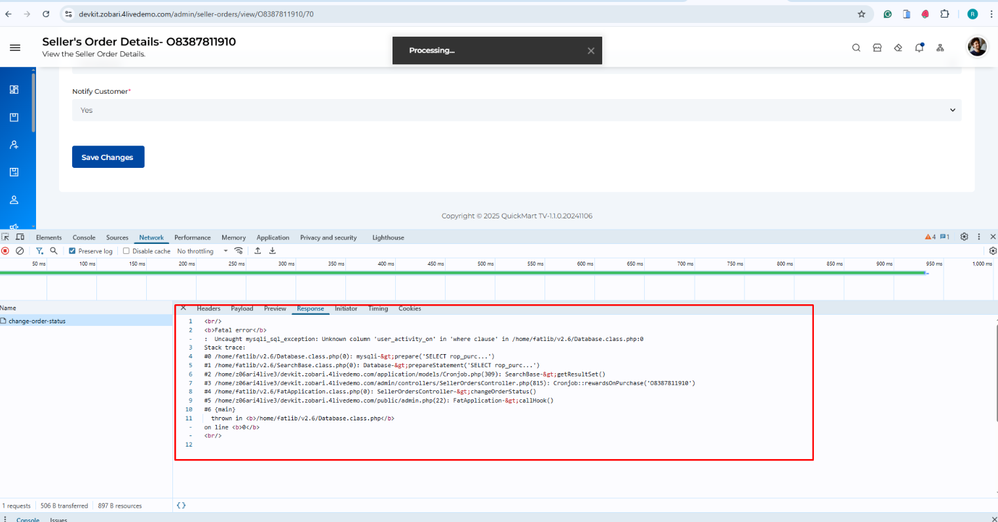The width and height of the screenshot is (998, 522).
Task: Select the change-order-status request
Action: [37, 321]
